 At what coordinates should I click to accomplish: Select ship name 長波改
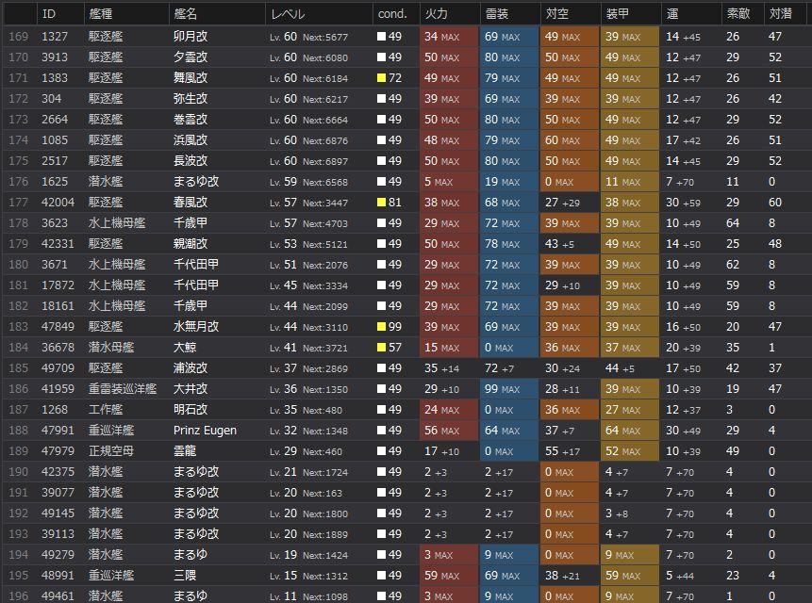[191, 161]
